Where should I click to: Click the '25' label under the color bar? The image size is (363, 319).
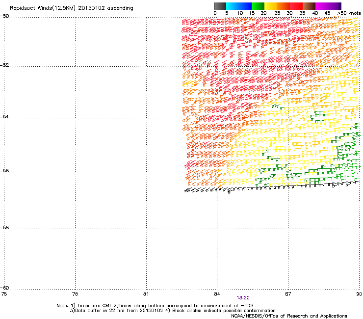point(277,13)
